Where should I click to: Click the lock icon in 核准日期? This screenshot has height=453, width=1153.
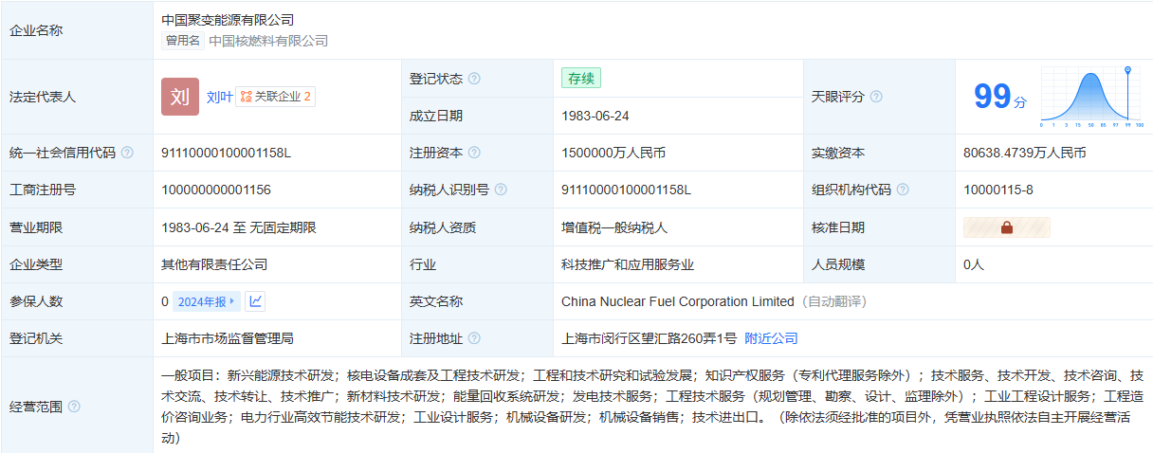(x=1007, y=227)
